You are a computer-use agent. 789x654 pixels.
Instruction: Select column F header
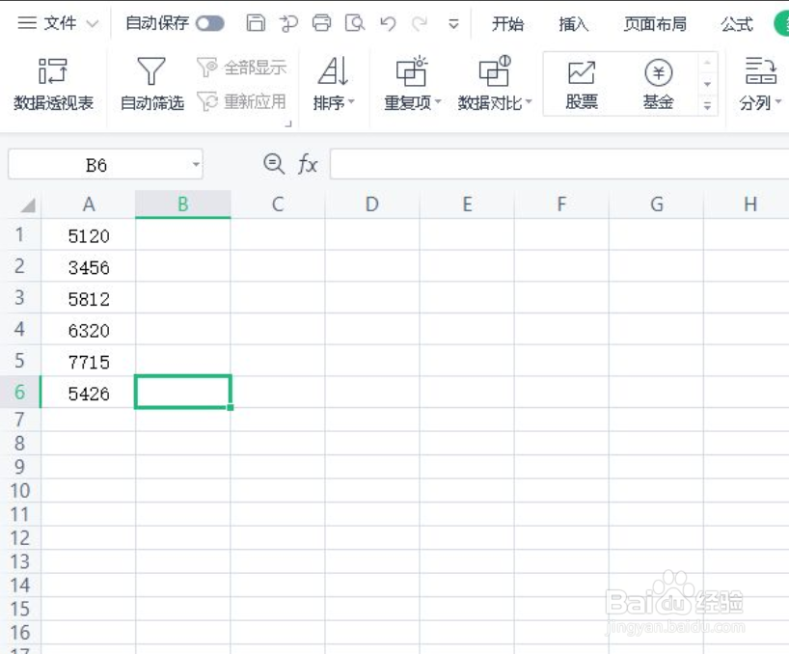pyautogui.click(x=561, y=204)
